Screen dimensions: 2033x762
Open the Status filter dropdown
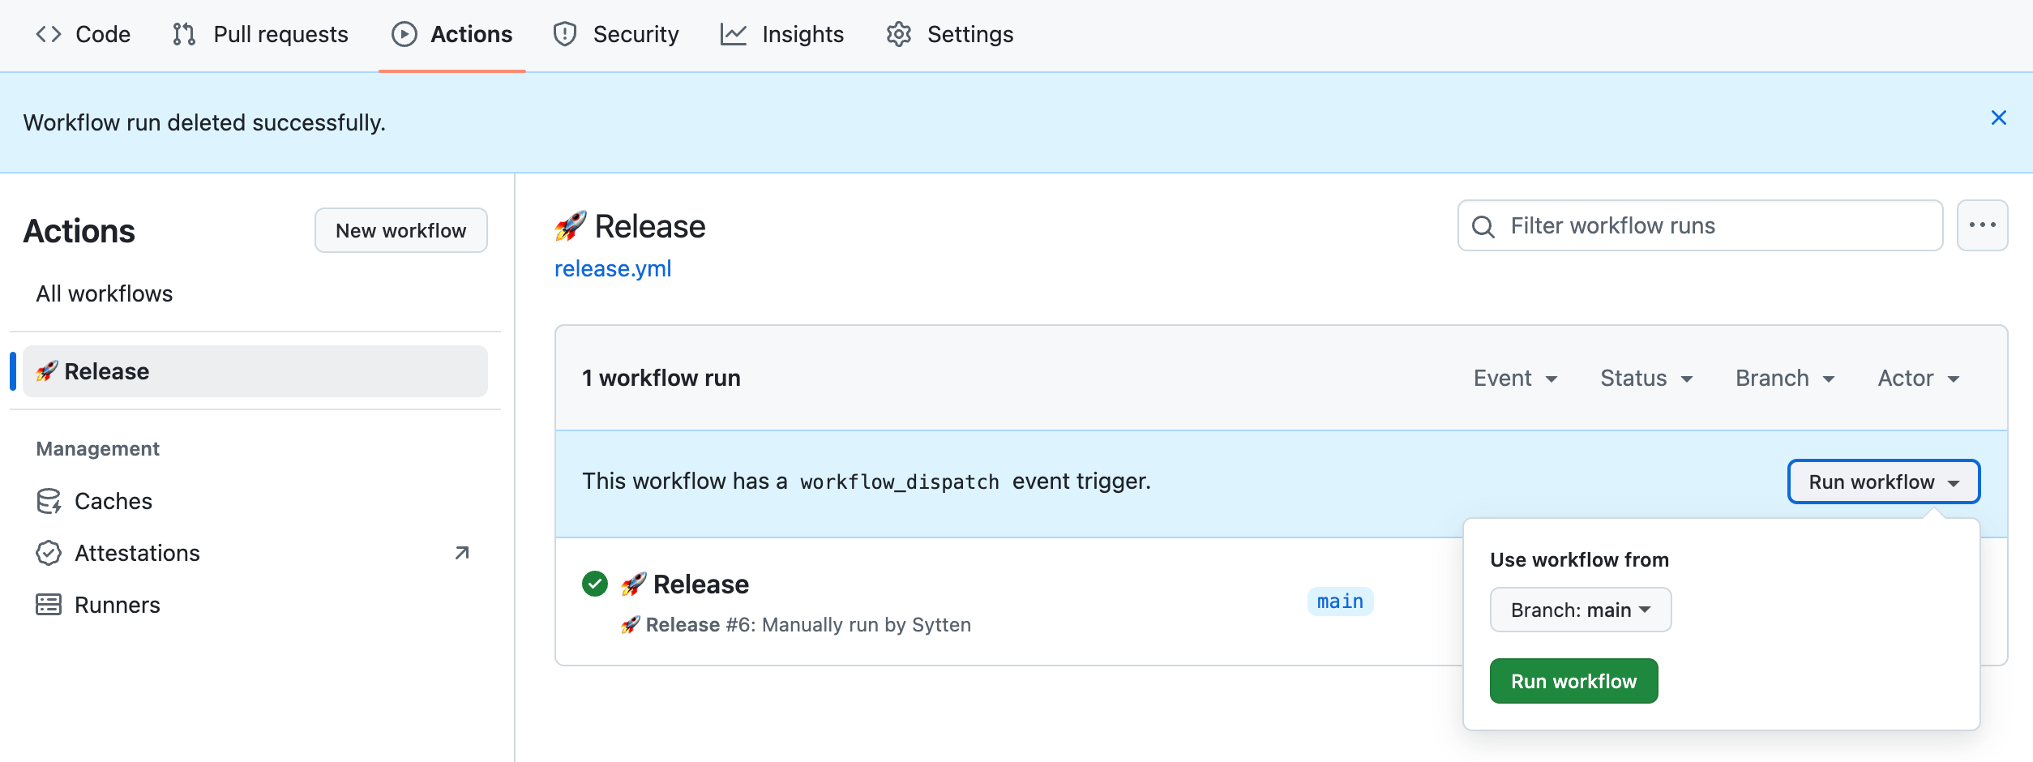(x=1646, y=378)
